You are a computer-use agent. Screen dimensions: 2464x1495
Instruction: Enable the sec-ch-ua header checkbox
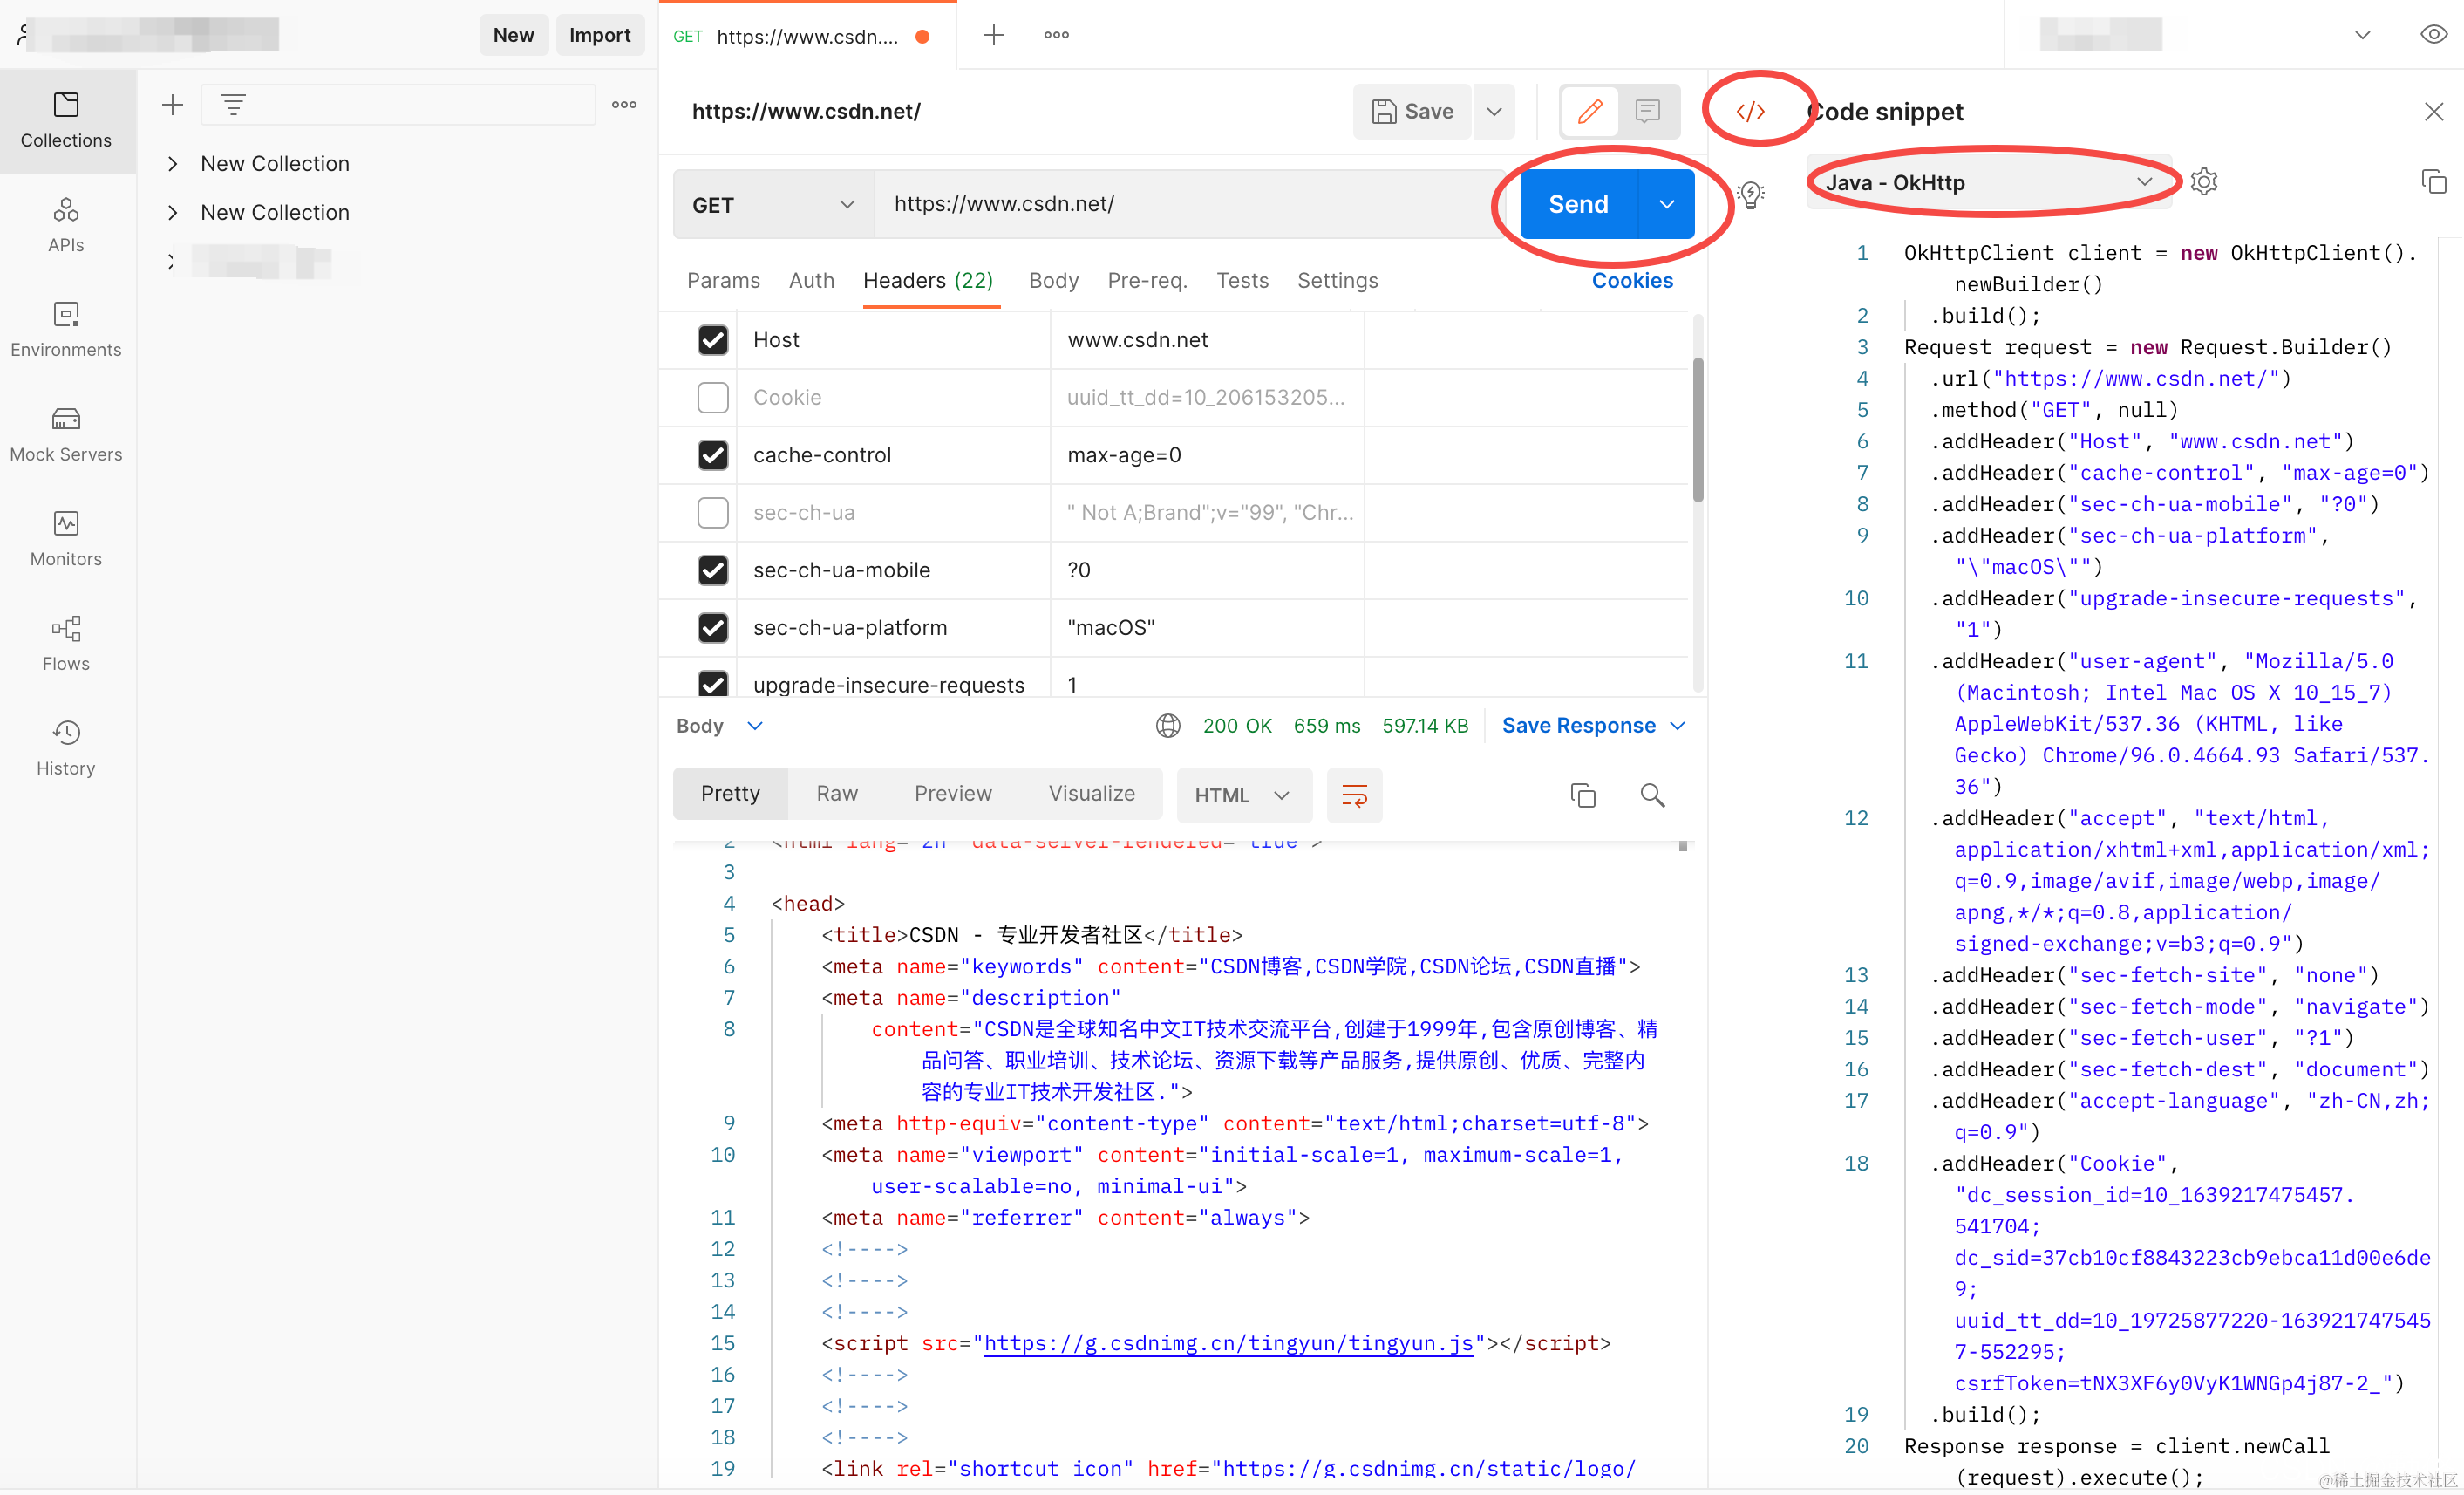pyautogui.click(x=712, y=512)
